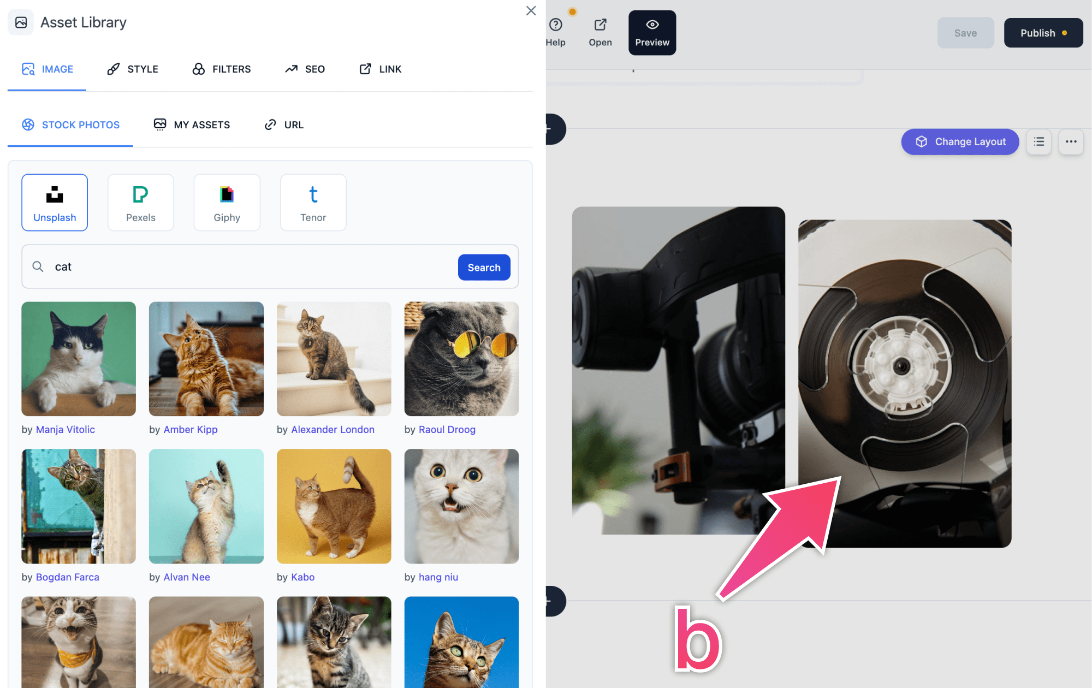Select the Tenor source
The width and height of the screenshot is (1092, 688).
pos(313,203)
